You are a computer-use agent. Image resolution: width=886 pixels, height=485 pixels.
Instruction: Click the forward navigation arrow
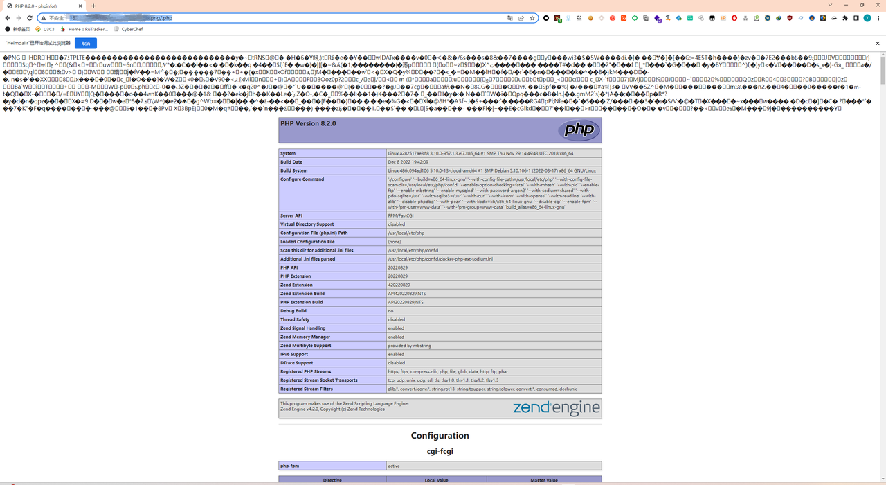19,18
